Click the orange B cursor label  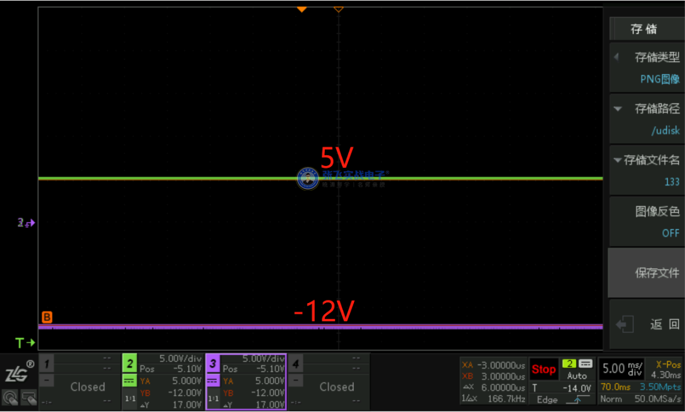(x=47, y=317)
